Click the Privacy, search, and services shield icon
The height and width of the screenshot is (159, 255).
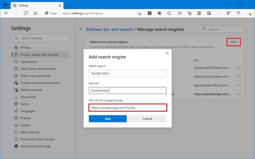(x=16, y=55)
